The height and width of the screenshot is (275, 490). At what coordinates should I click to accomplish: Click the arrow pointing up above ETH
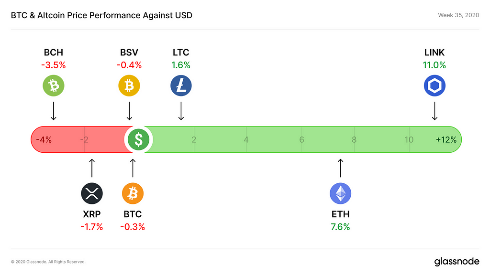tap(340, 168)
